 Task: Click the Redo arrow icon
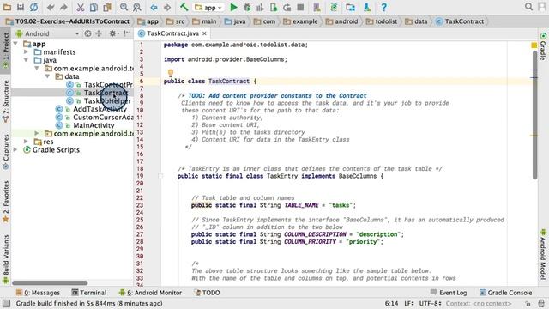63,8
